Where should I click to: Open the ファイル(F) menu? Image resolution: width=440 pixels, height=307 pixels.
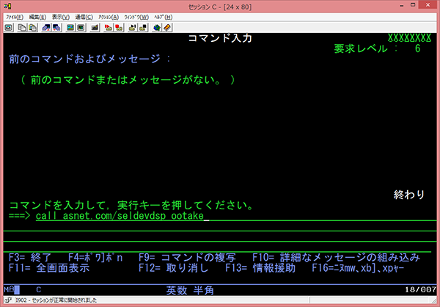pos(15,16)
